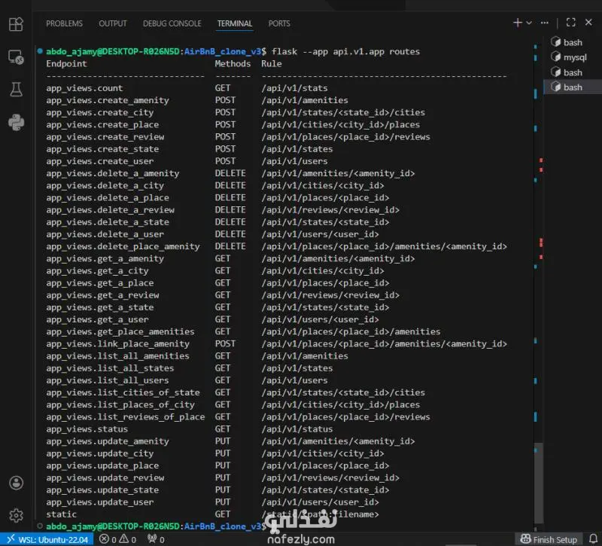The image size is (602, 546).
Task: Click the terminal vertical scrollbar thumb
Action: [538, 483]
